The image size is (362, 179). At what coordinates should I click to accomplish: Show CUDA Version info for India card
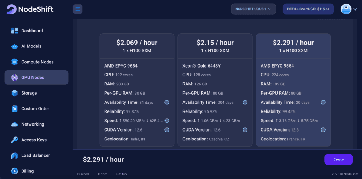167,130
